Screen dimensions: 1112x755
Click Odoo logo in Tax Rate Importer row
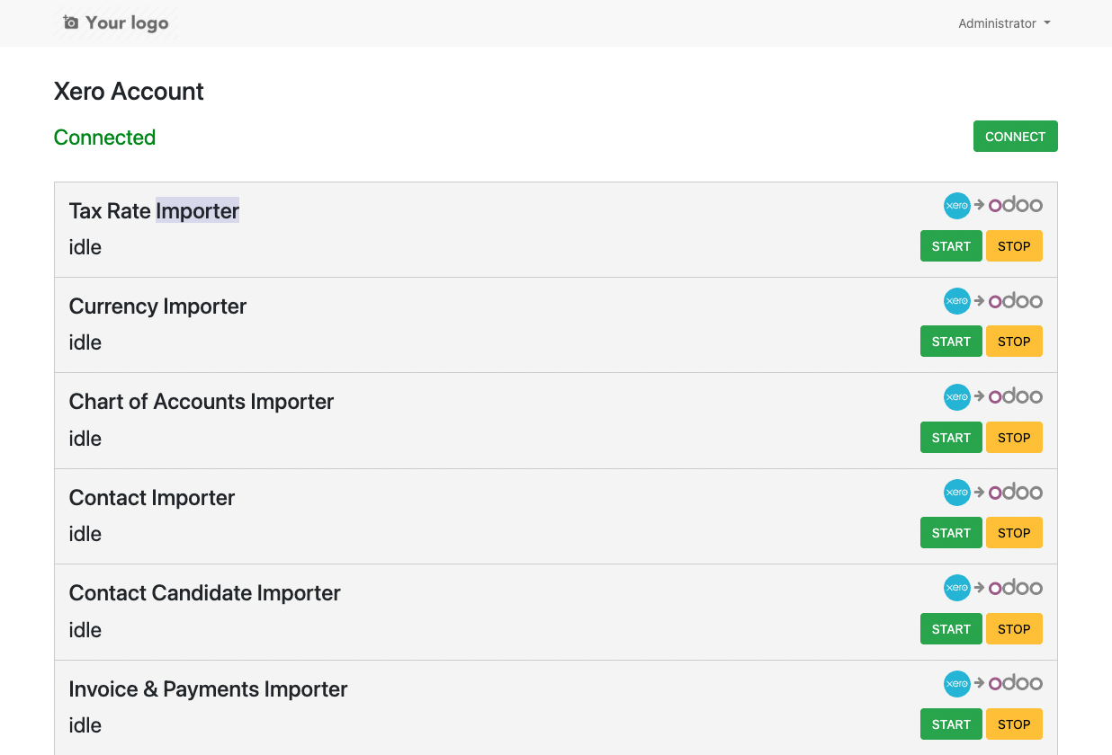click(1016, 205)
